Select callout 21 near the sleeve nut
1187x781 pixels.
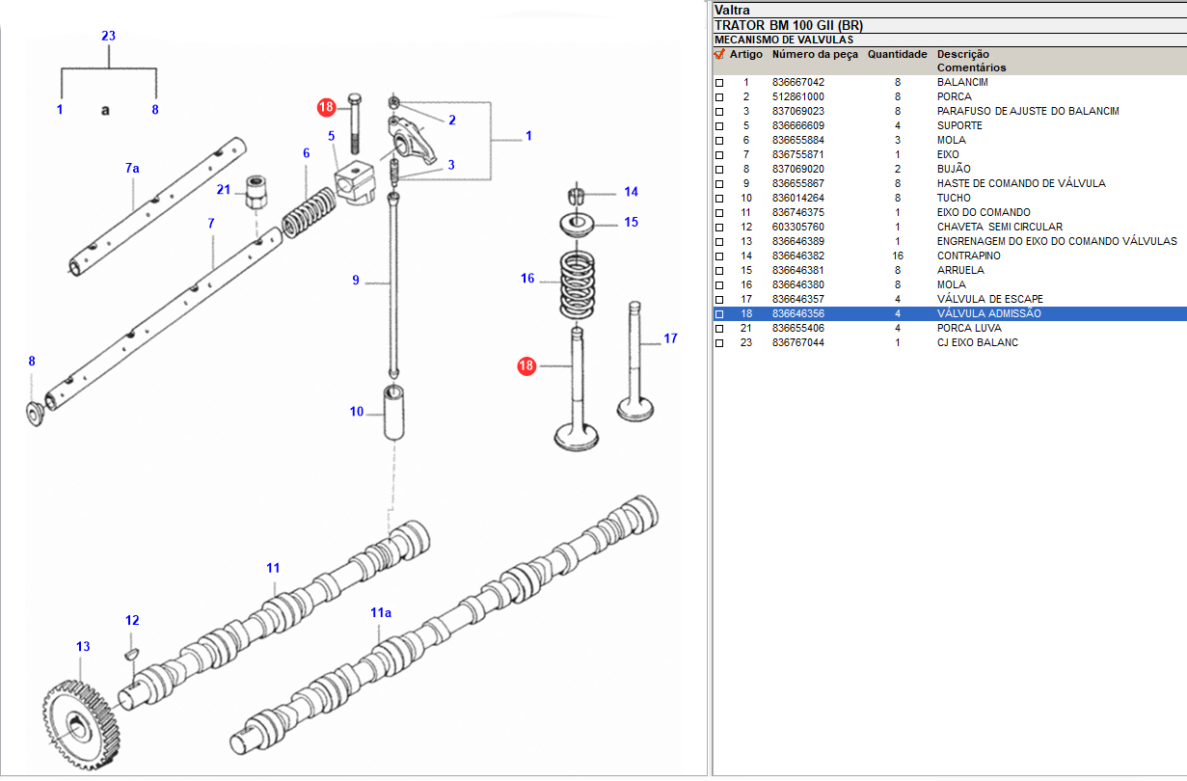tap(224, 190)
